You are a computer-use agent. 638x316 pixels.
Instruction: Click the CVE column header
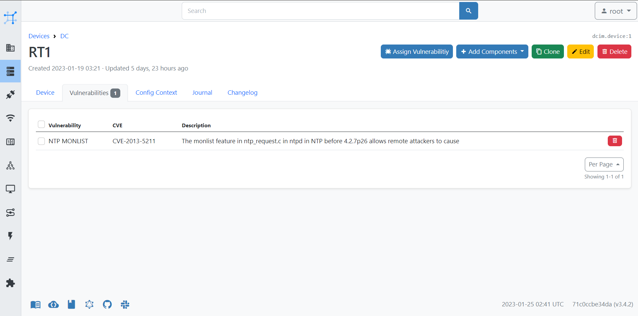point(118,125)
